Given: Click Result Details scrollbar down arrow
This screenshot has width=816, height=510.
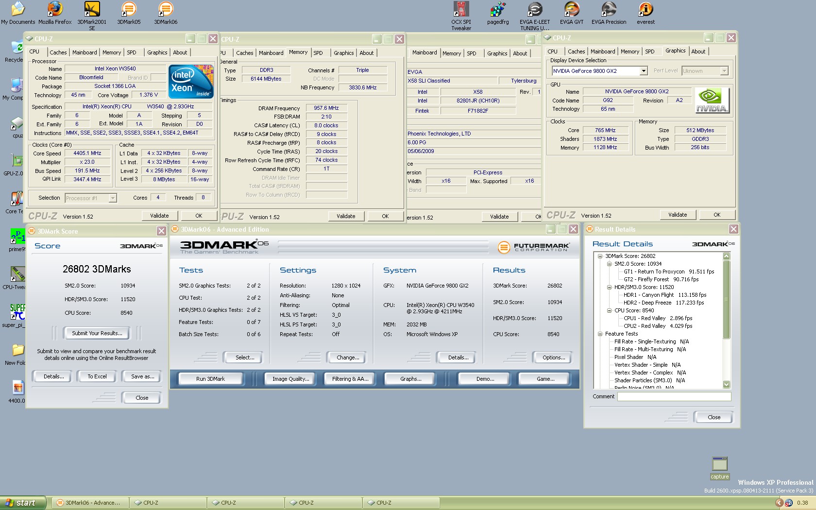Looking at the screenshot, I should coord(727,384).
